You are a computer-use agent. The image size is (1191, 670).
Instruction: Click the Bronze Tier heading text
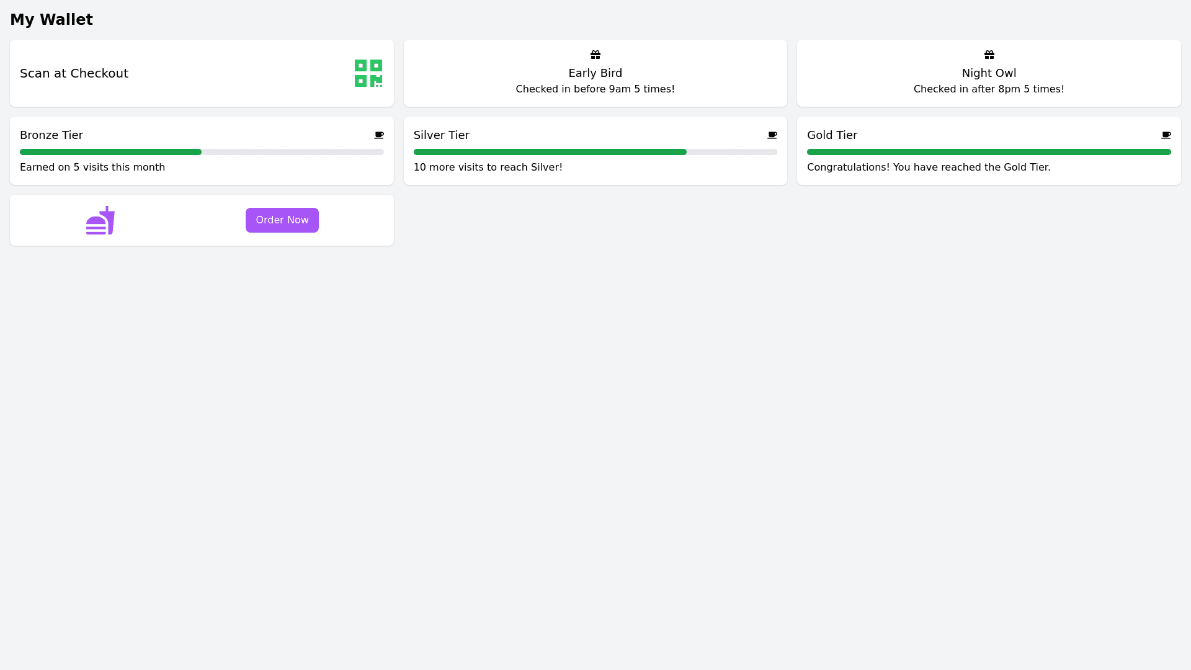pyautogui.click(x=51, y=135)
